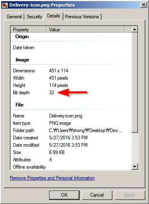
Task: Select the Name property label
Action: (x=19, y=116)
